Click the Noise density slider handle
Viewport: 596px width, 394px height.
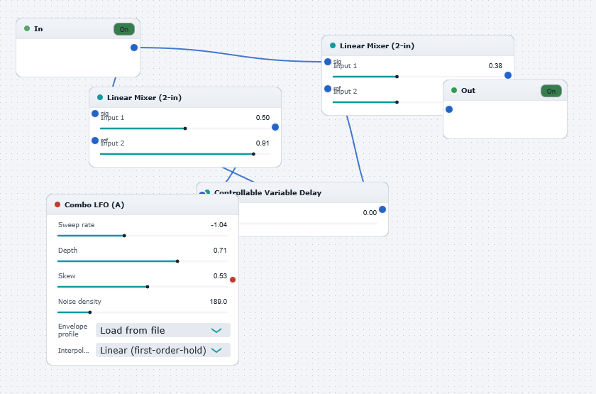(x=90, y=312)
